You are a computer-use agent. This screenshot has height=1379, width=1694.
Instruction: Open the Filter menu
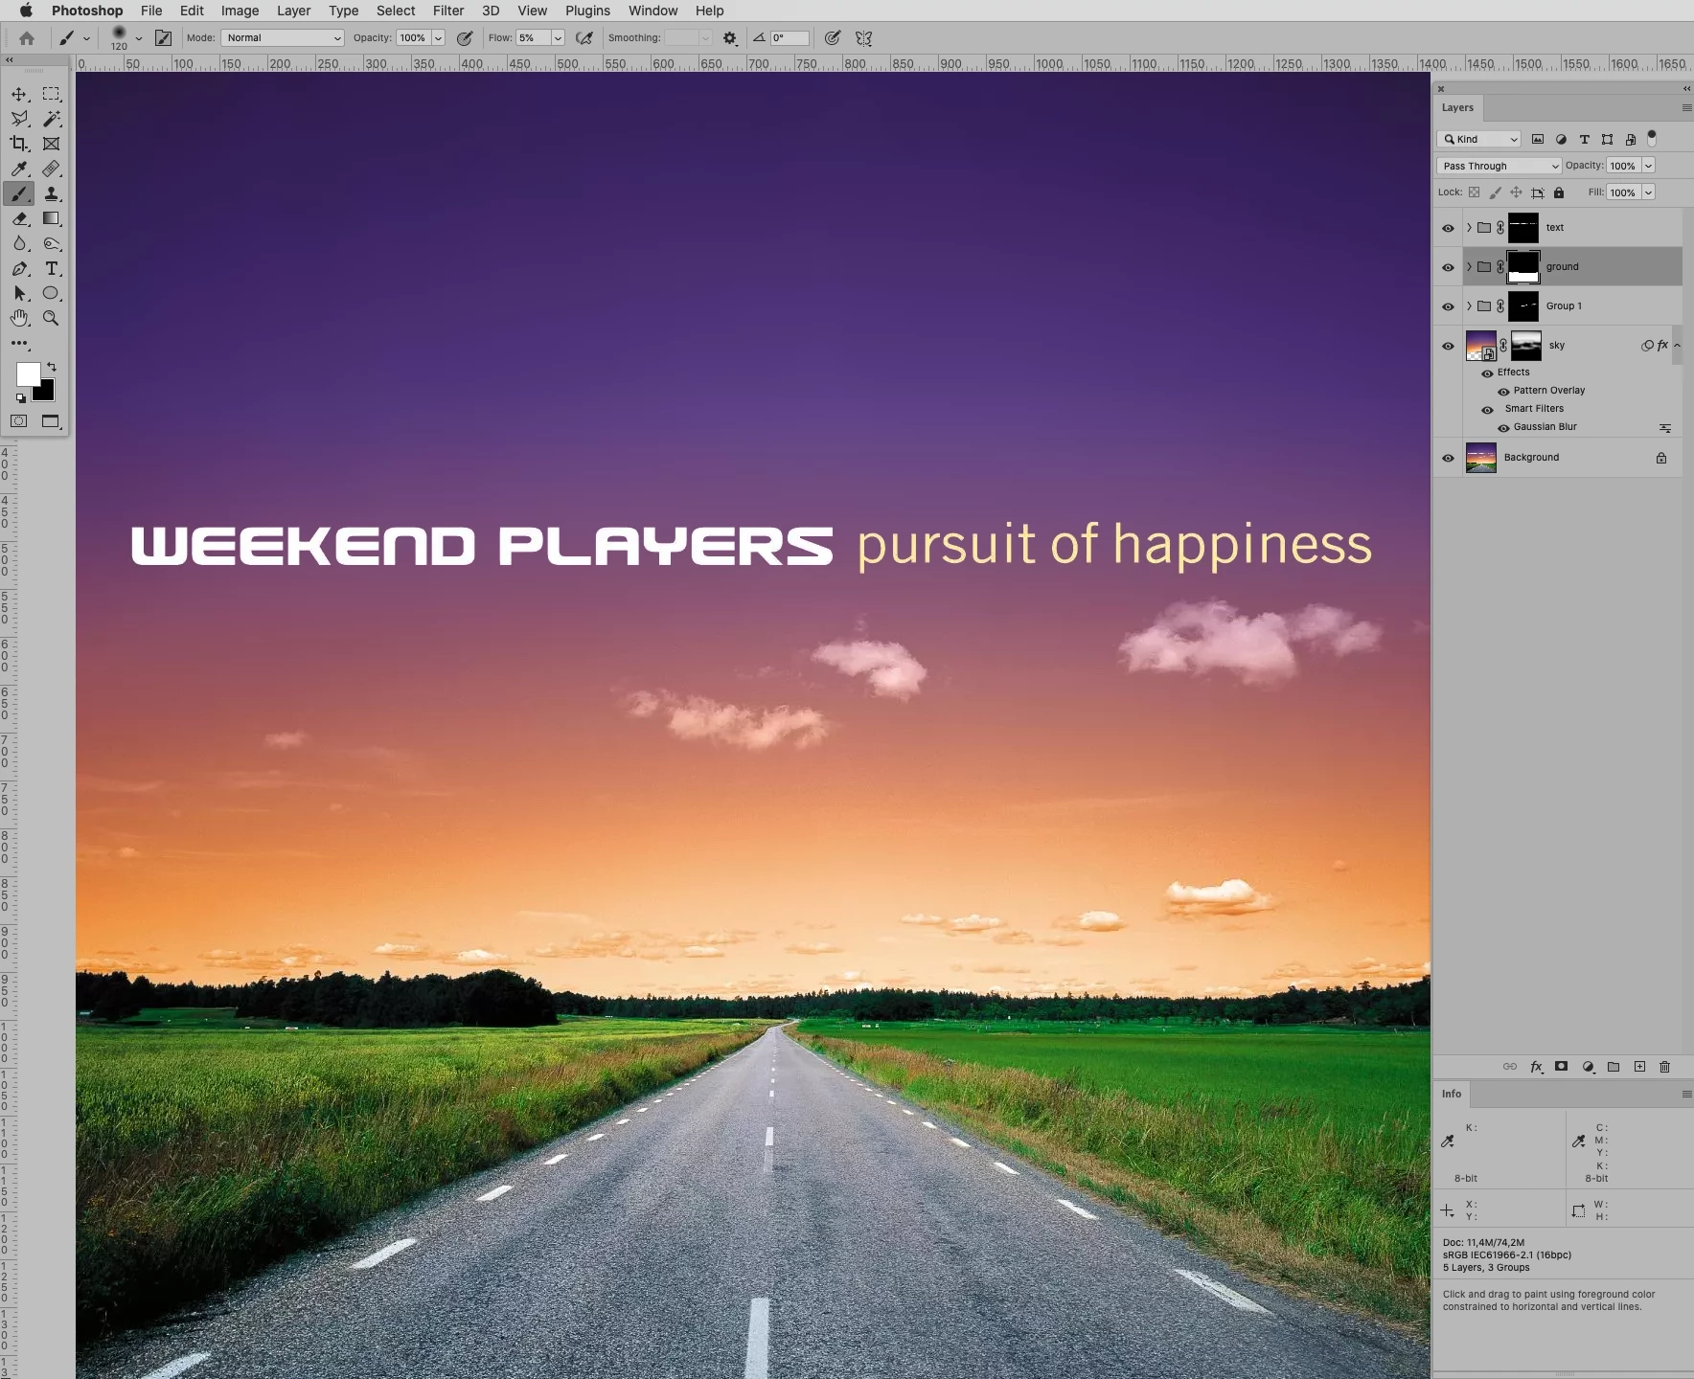tap(448, 11)
